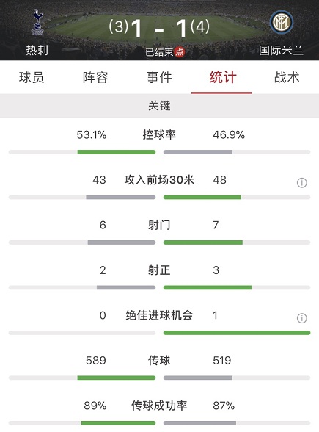Tap the 1 - 1 match score
319x432 pixels.
click(x=159, y=28)
